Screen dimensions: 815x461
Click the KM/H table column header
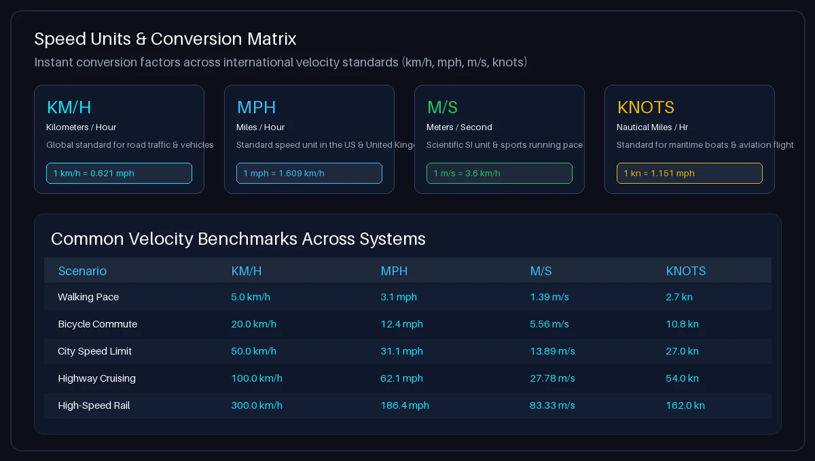coord(246,270)
